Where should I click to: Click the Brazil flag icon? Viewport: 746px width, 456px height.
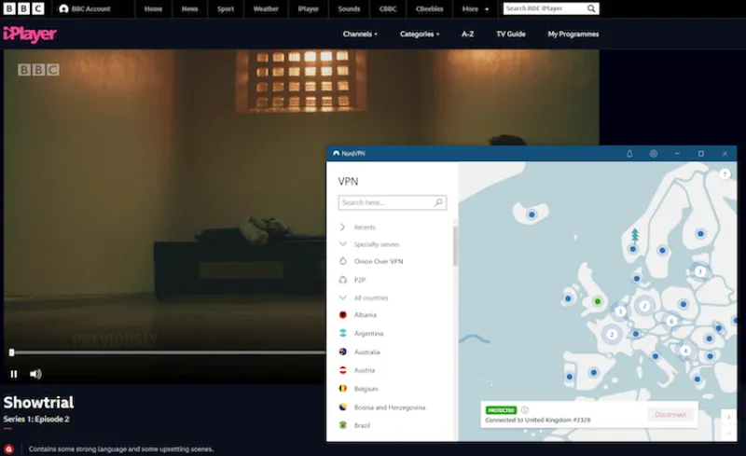click(342, 425)
